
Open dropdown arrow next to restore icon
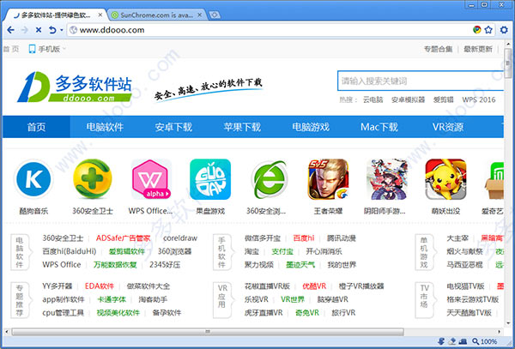(62, 30)
